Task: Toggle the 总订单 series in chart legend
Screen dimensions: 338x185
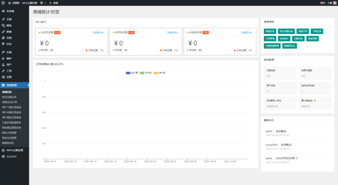Action: (132, 73)
